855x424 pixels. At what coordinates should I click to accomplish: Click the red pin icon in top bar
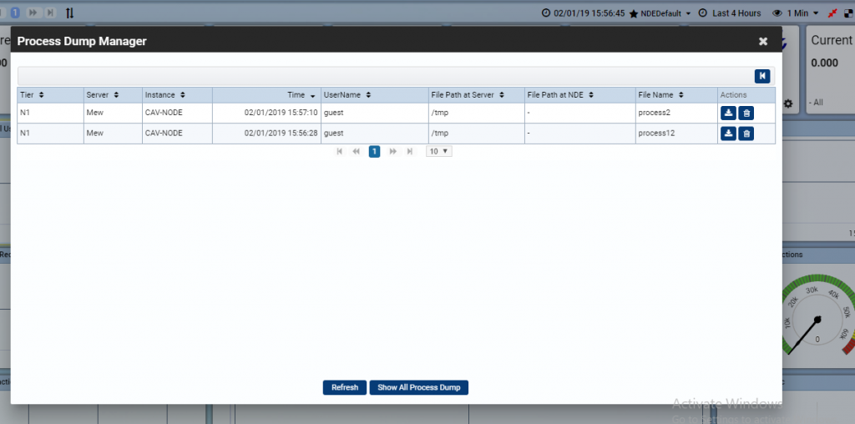[x=832, y=13]
